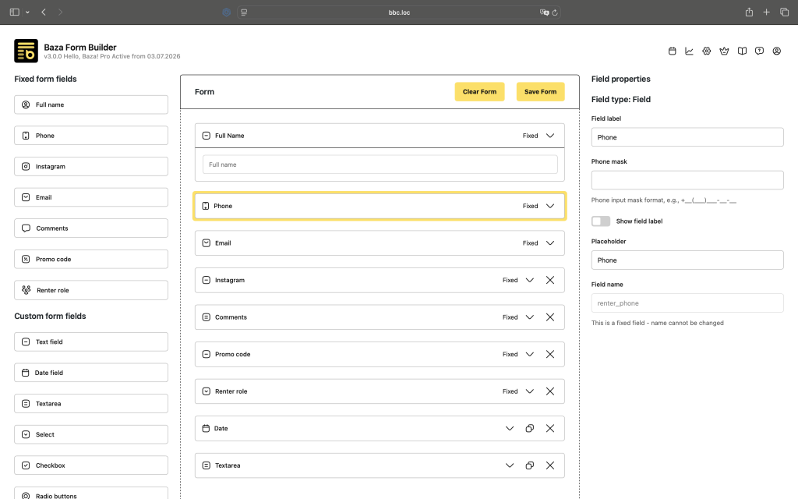Expand the Comments field chevron

pyautogui.click(x=530, y=317)
